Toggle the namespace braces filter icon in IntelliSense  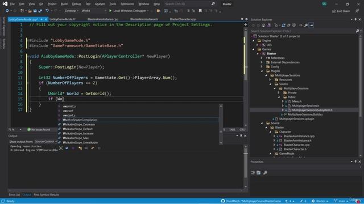[99, 148]
